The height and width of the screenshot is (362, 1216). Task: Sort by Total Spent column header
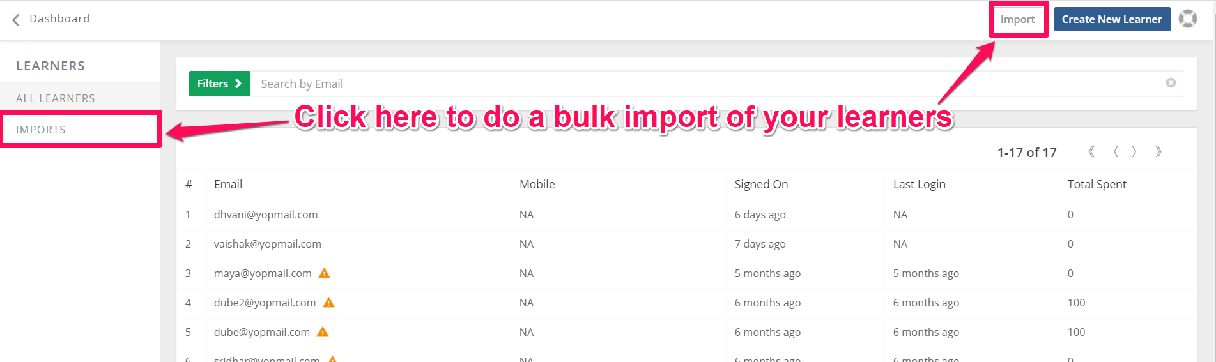[x=1097, y=185]
